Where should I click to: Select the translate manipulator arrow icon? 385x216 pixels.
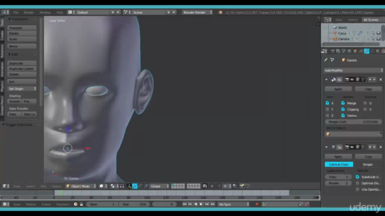pos(135,187)
